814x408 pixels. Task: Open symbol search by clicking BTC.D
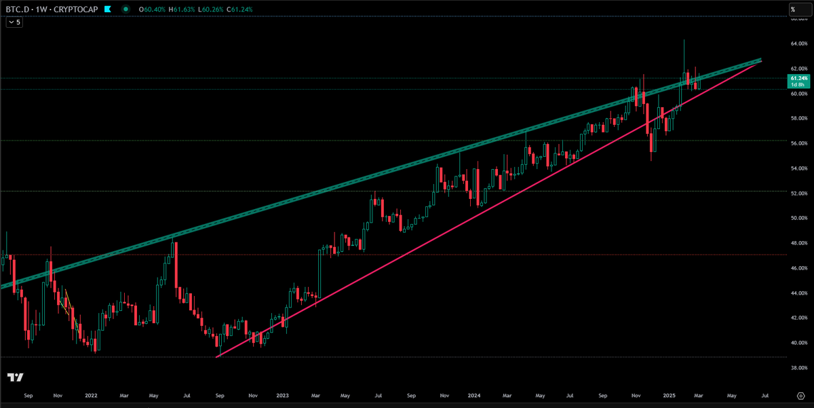click(x=17, y=9)
